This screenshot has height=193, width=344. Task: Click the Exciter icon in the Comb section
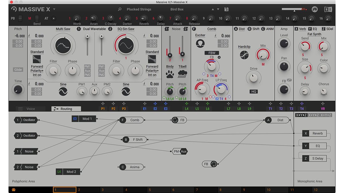tap(200, 43)
